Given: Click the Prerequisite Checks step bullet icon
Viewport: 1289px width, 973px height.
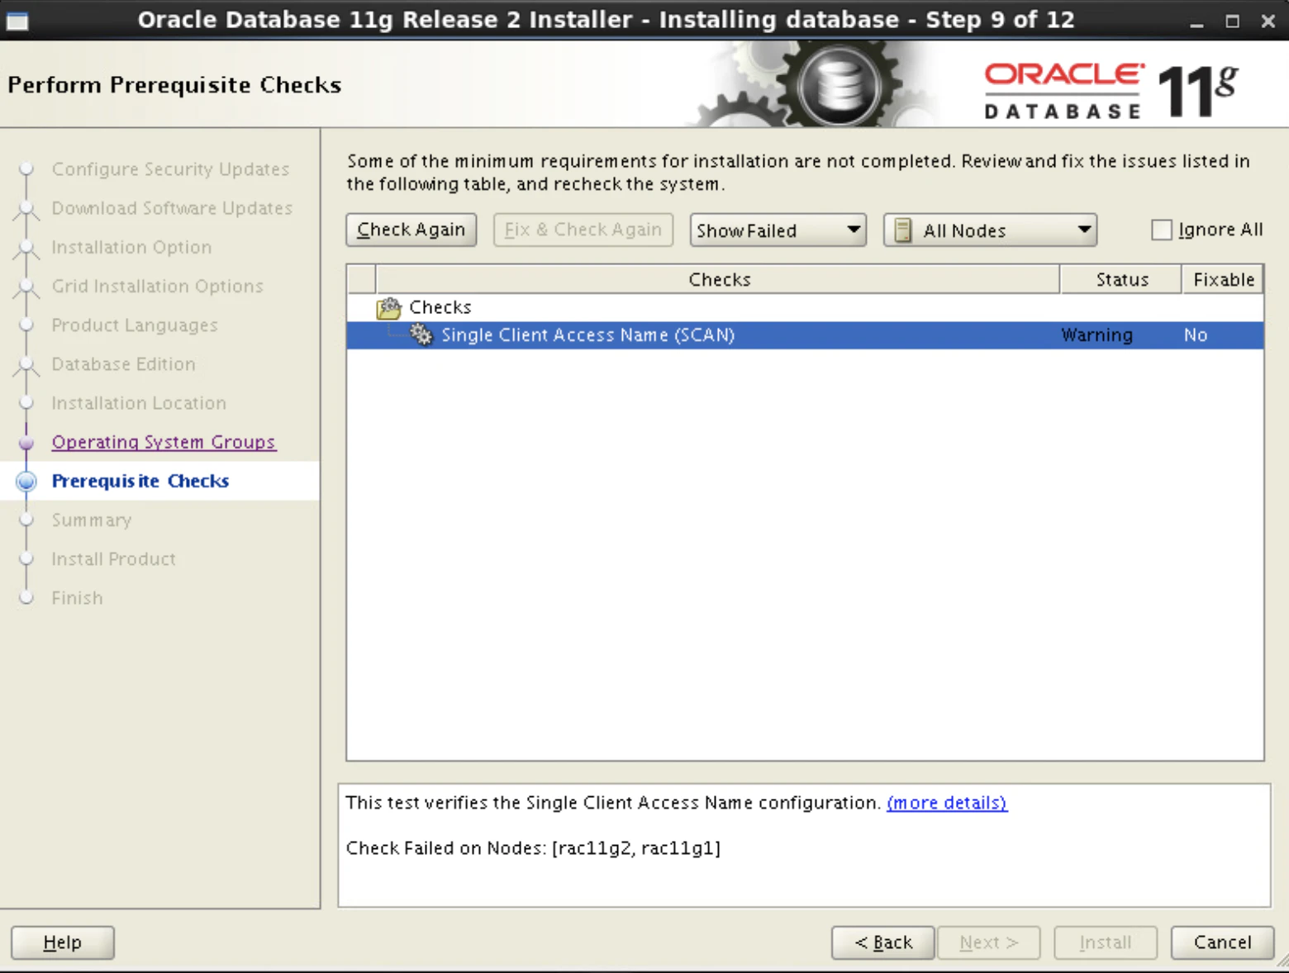Looking at the screenshot, I should [x=26, y=482].
